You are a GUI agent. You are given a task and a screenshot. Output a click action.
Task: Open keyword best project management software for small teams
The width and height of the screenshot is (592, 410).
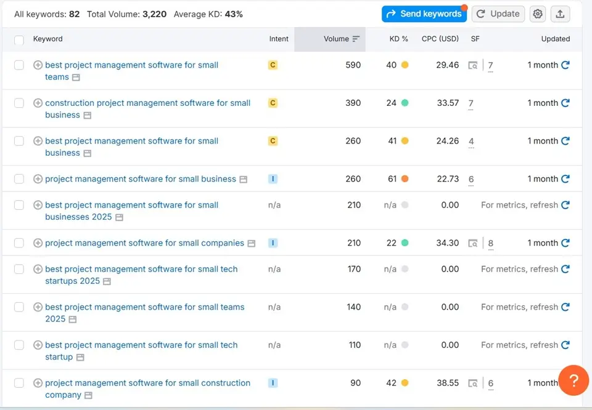131,71
